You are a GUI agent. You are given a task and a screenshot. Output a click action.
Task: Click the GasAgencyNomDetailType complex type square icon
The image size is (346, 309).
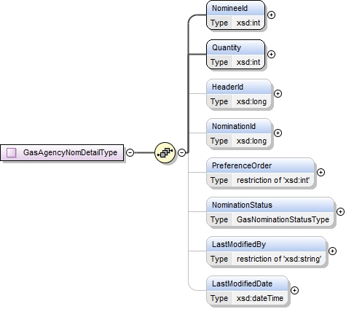coord(11,152)
